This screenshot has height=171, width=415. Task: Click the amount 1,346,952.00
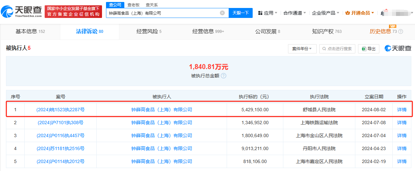(x=255, y=123)
